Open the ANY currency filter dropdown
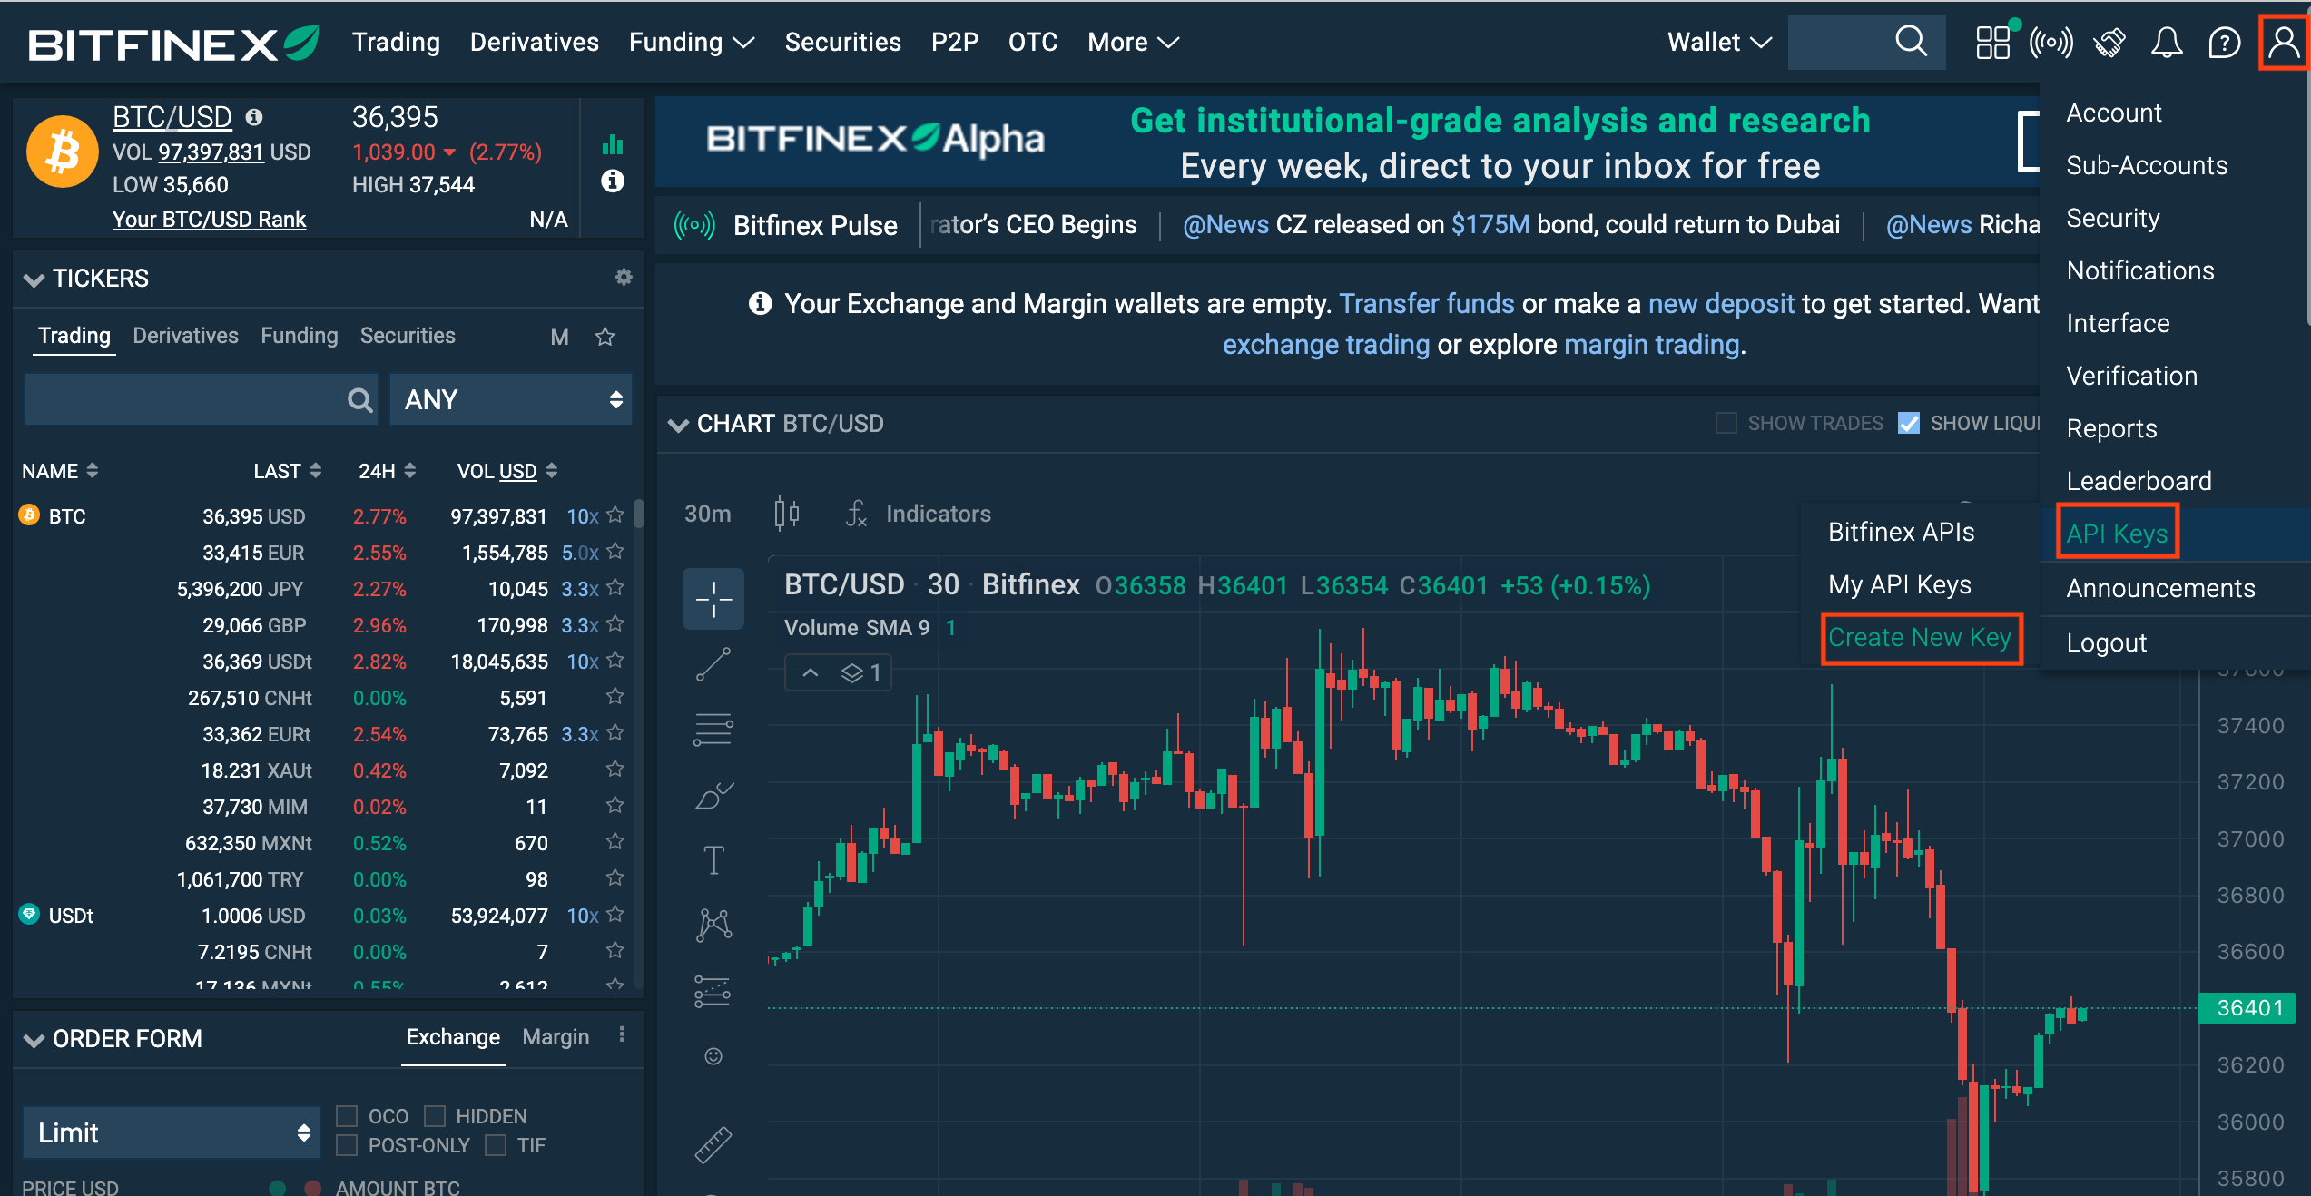Image resolution: width=2311 pixels, height=1196 pixels. (x=511, y=399)
